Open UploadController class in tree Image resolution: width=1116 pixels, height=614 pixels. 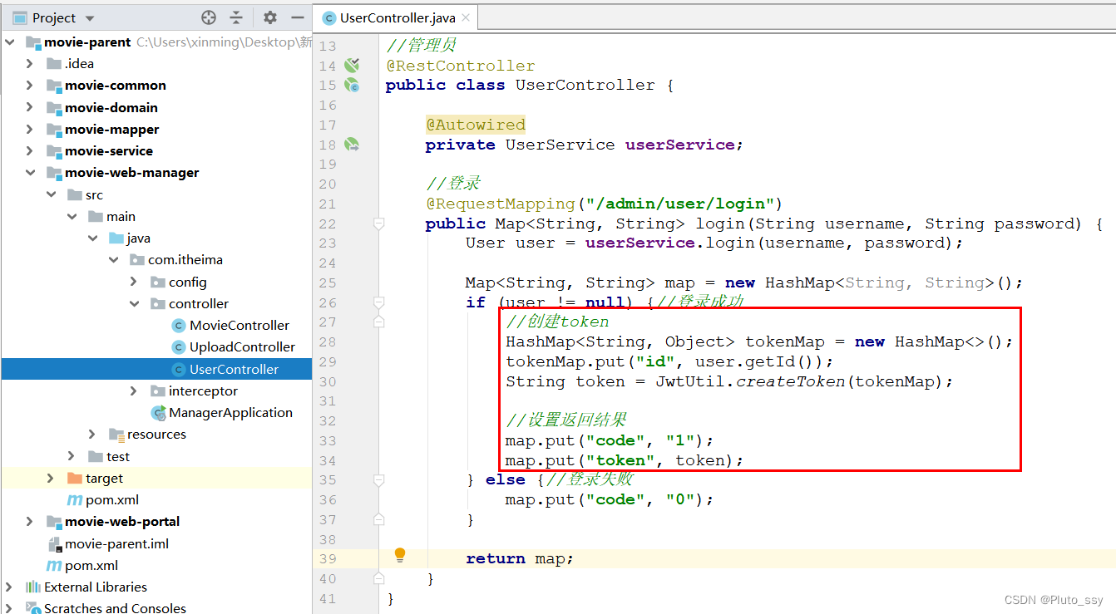pyautogui.click(x=242, y=346)
